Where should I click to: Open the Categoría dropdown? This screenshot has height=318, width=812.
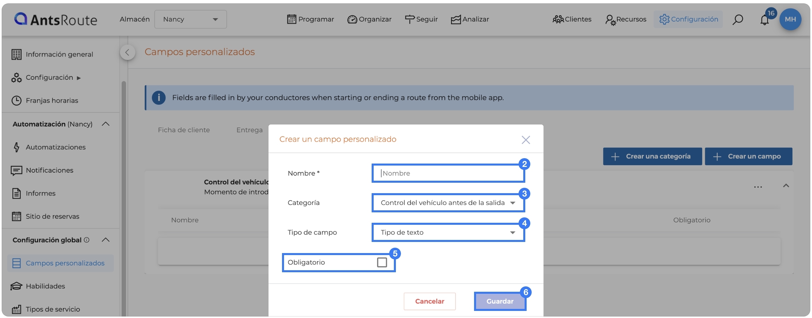point(448,203)
